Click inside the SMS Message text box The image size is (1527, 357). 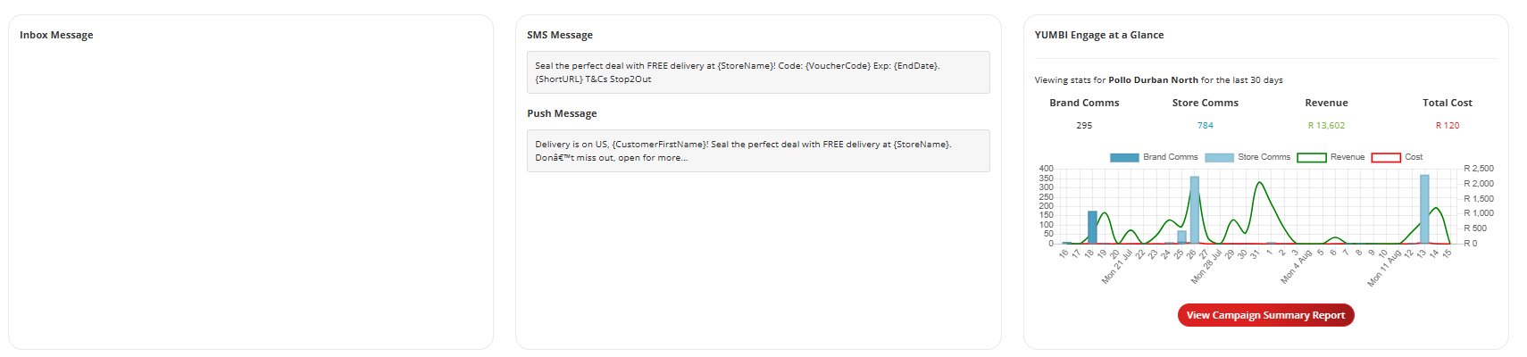coord(758,72)
